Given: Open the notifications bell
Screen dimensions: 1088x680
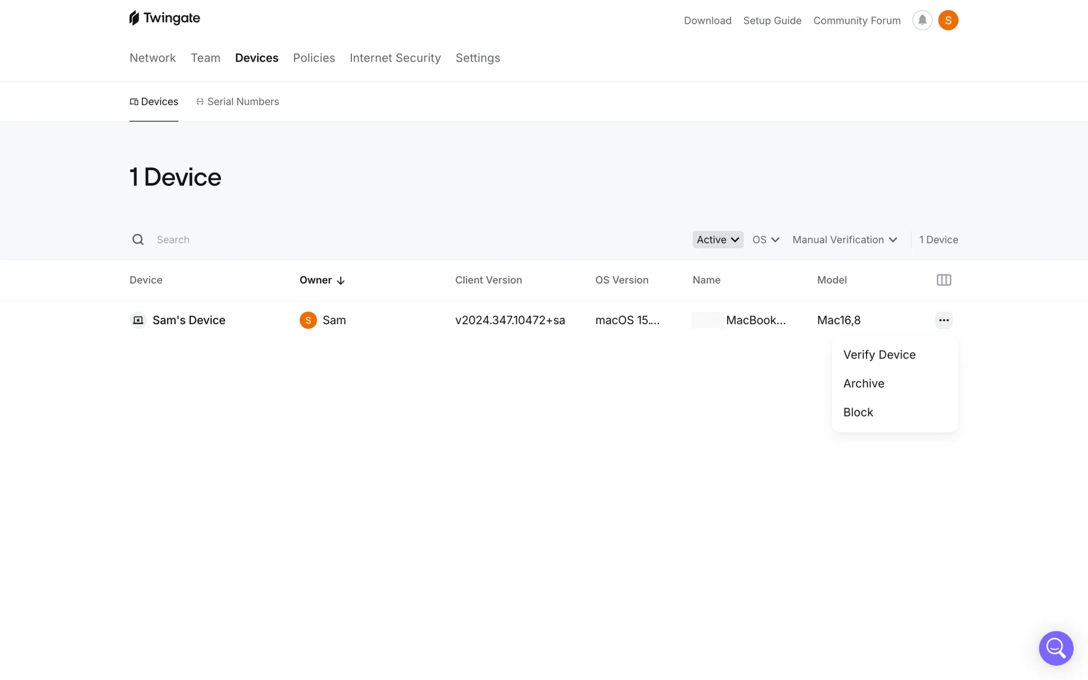Looking at the screenshot, I should (x=922, y=20).
